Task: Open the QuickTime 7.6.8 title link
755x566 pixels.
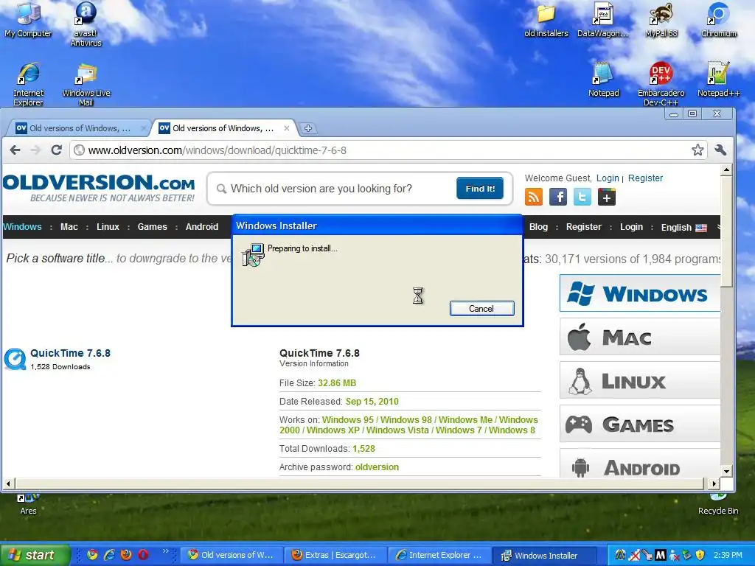Action: [x=70, y=353]
